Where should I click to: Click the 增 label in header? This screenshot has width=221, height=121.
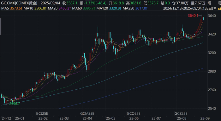click(x=209, y=3)
